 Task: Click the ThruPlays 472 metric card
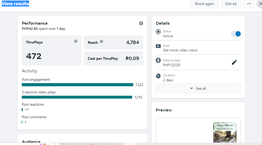click(52, 51)
